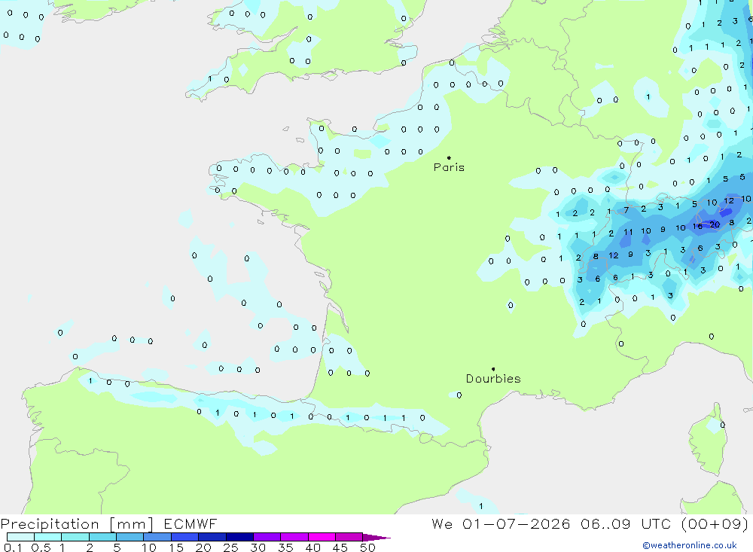Pick the 20–25 mm legend swatch
This screenshot has height=552, width=753.
212,537
